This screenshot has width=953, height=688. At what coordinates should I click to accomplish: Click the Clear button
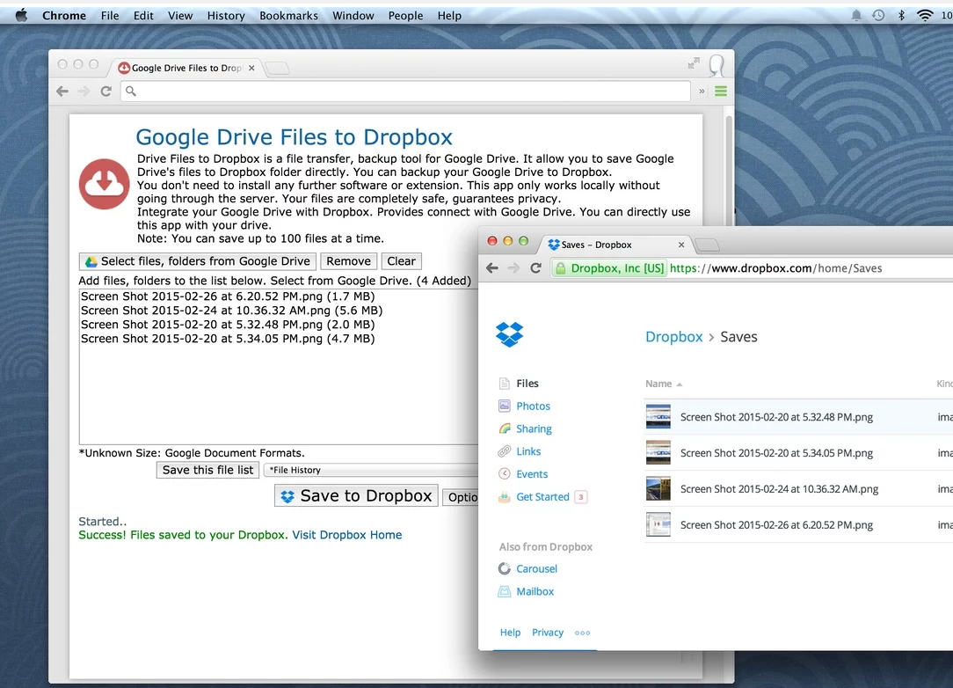coord(401,261)
